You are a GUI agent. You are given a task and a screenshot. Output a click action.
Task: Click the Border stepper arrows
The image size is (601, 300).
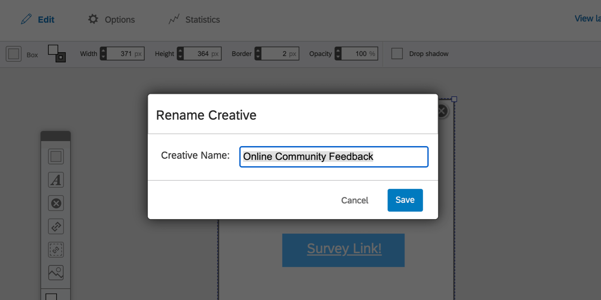pos(258,54)
